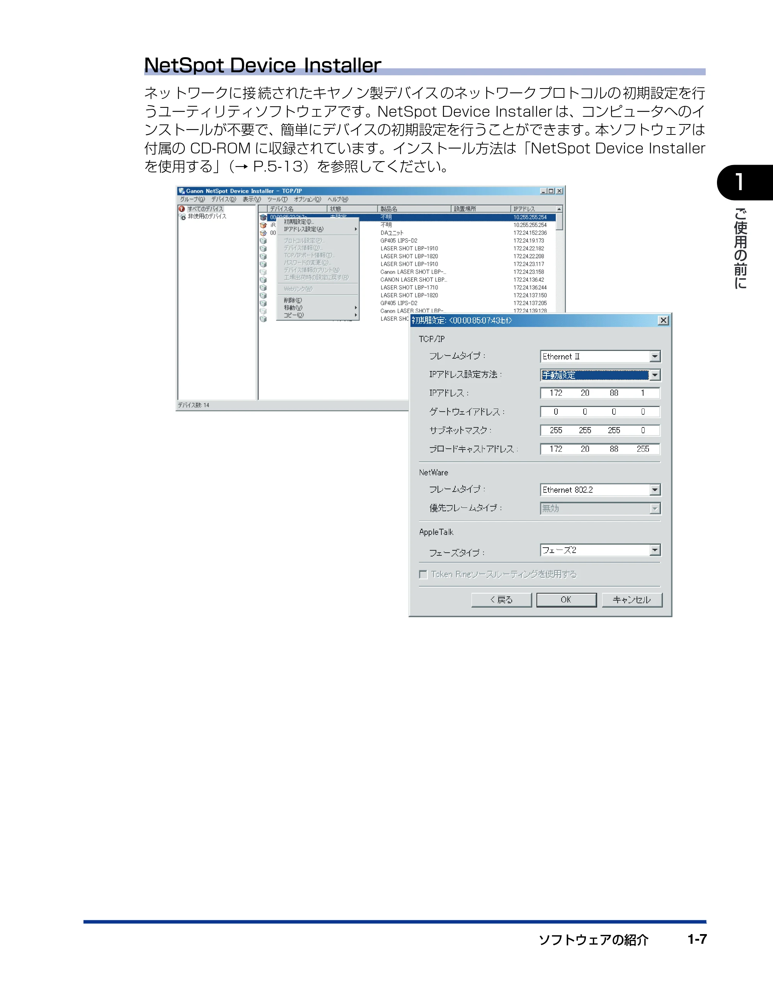773x994 pixels.
Task: Click the printer icon for 172.24.22.182
Action: 263,248
